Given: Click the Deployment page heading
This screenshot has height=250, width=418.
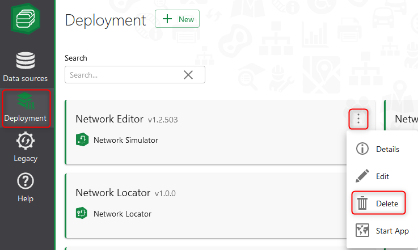Looking at the screenshot, I should click(x=105, y=20).
